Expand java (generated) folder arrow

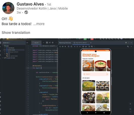pyautogui.click(x=5, y=52)
